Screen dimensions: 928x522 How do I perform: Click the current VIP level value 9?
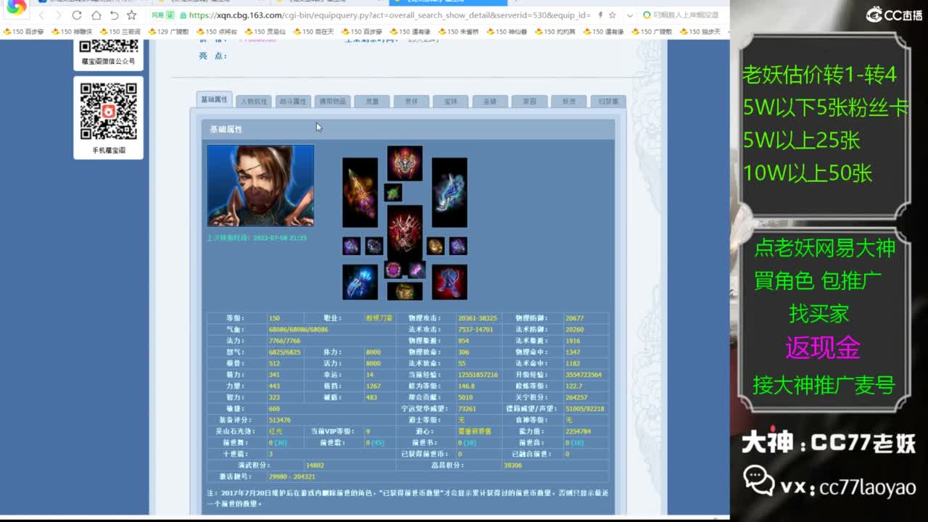point(368,431)
